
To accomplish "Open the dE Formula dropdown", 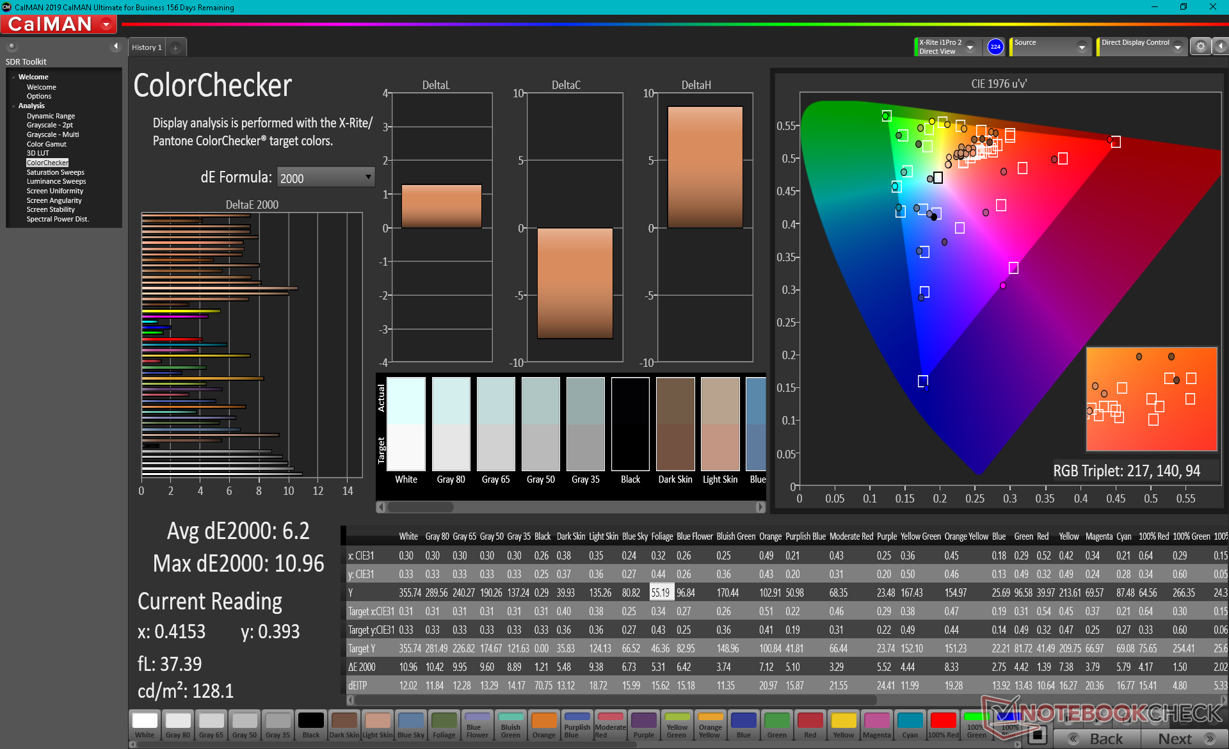I will pos(325,178).
